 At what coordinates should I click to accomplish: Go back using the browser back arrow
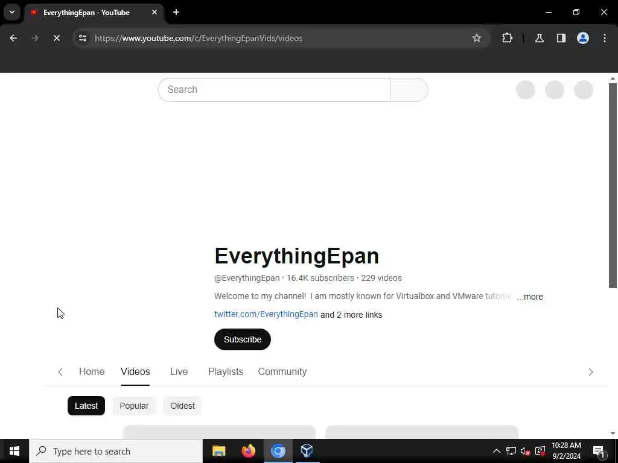13,38
